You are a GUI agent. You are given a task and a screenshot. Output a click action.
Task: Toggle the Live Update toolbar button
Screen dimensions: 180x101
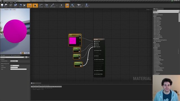point(46,5)
